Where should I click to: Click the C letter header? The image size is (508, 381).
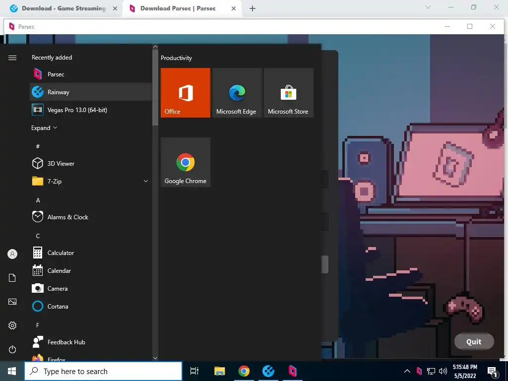38,236
